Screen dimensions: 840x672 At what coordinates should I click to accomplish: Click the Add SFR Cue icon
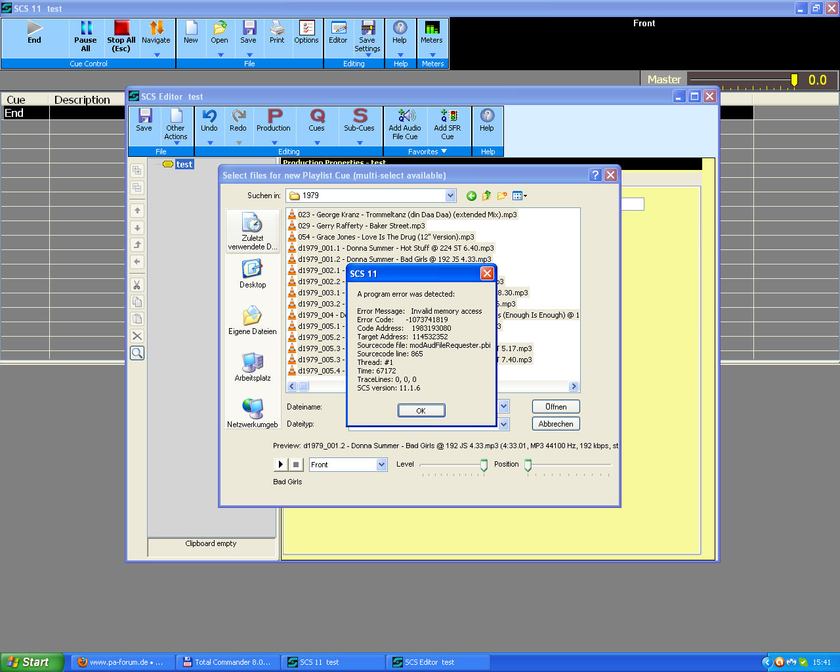click(449, 116)
